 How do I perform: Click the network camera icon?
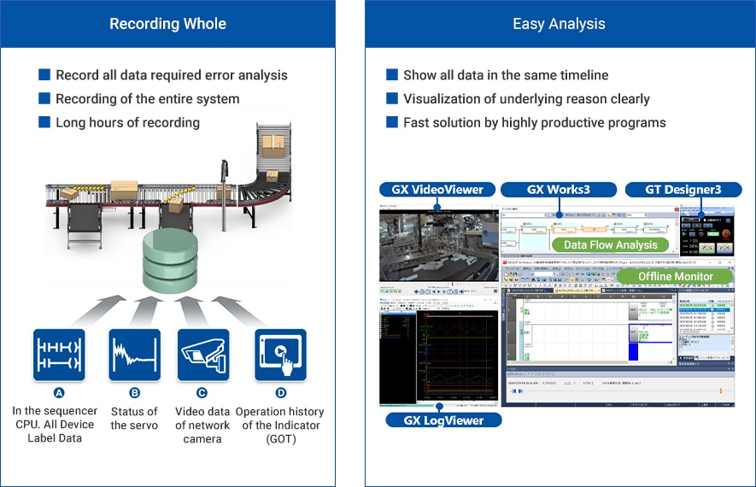pos(202,355)
